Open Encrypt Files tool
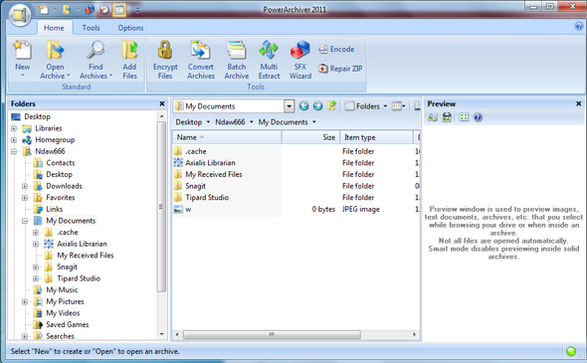 (x=165, y=60)
